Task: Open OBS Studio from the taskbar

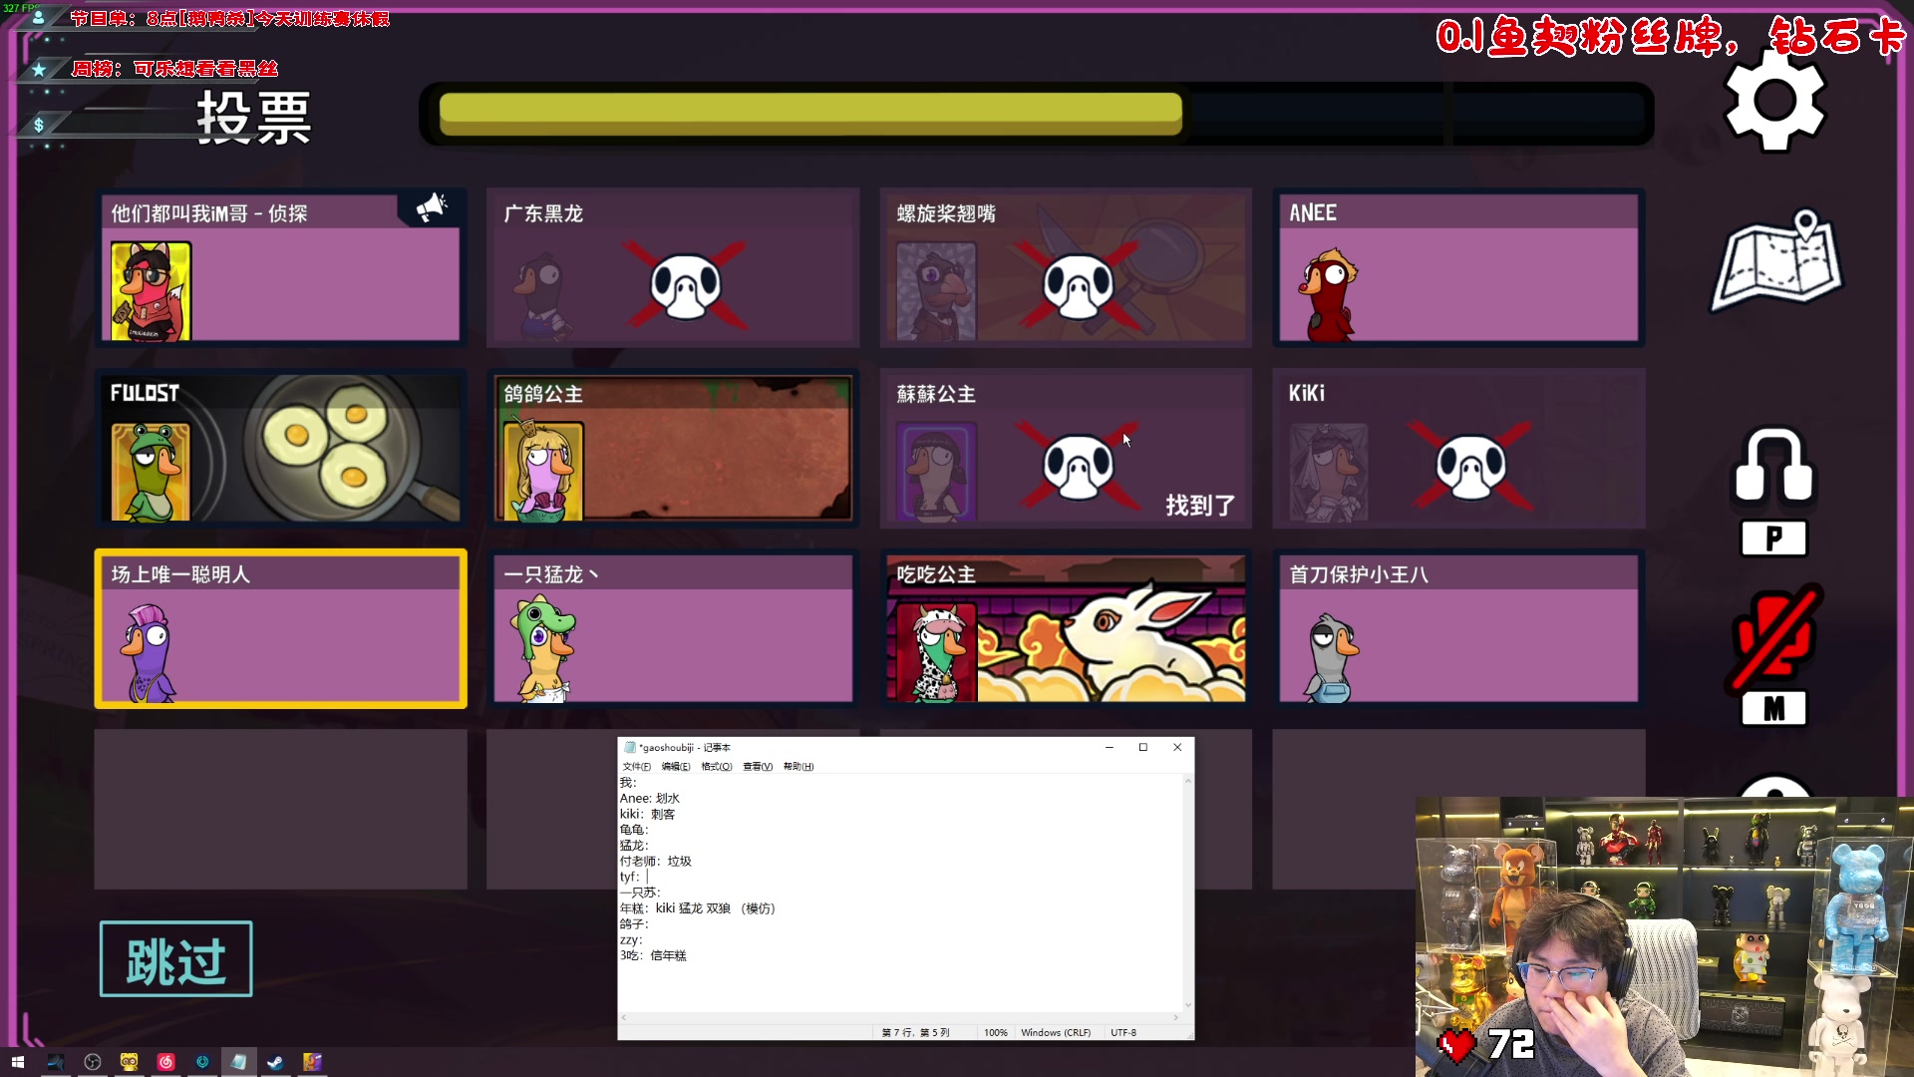Action: click(x=92, y=1062)
